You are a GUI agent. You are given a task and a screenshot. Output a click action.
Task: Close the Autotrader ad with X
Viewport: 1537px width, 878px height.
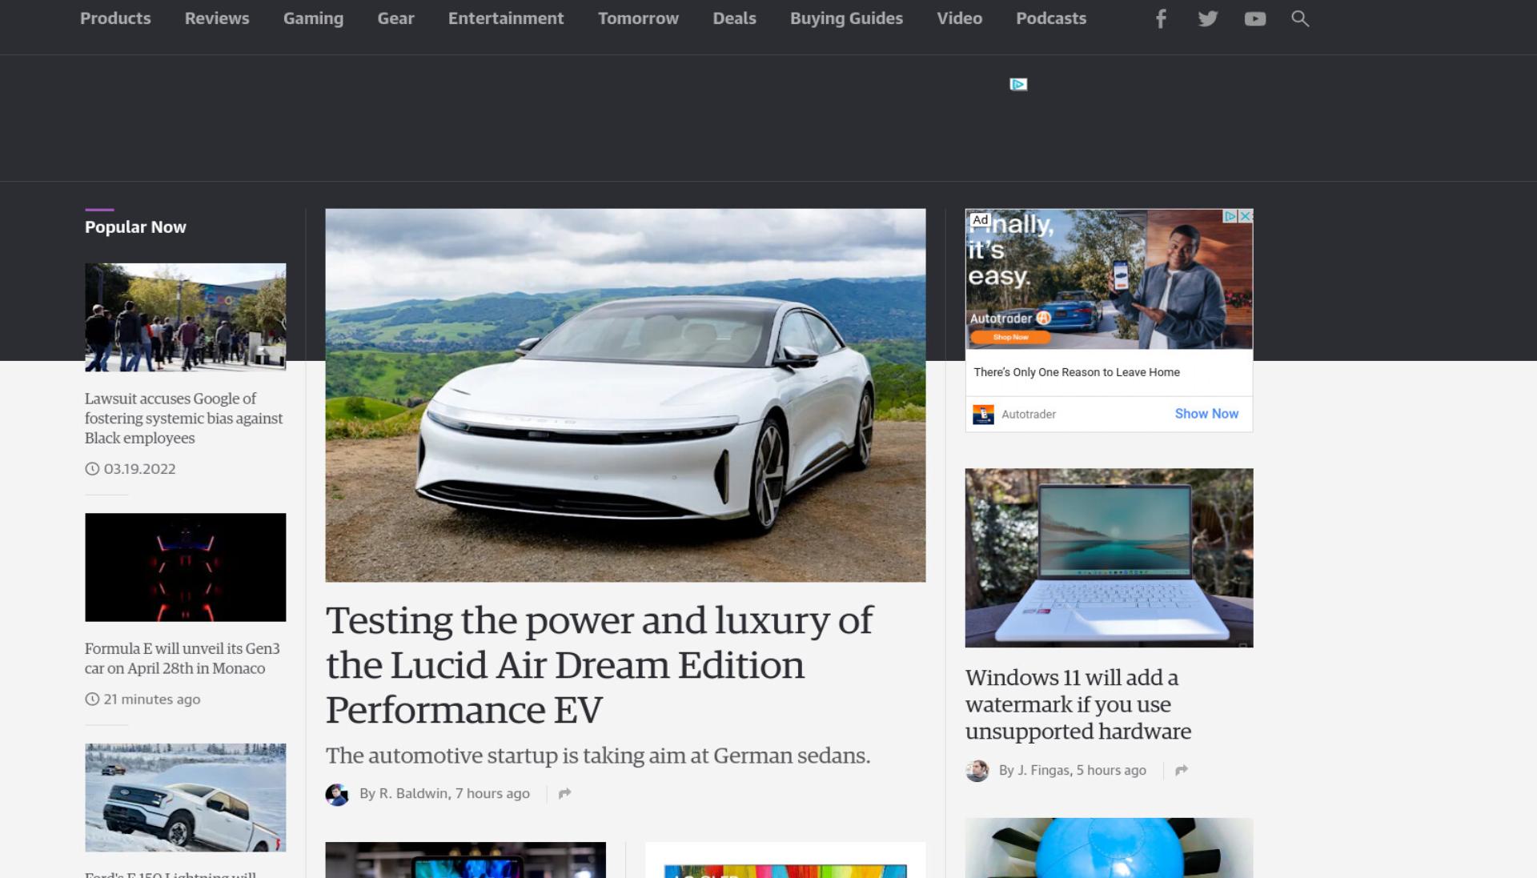[1246, 216]
